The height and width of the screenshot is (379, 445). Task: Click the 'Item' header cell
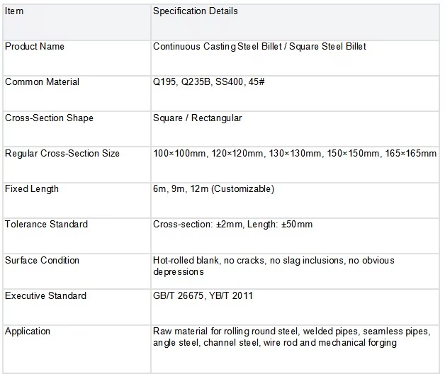(77, 23)
